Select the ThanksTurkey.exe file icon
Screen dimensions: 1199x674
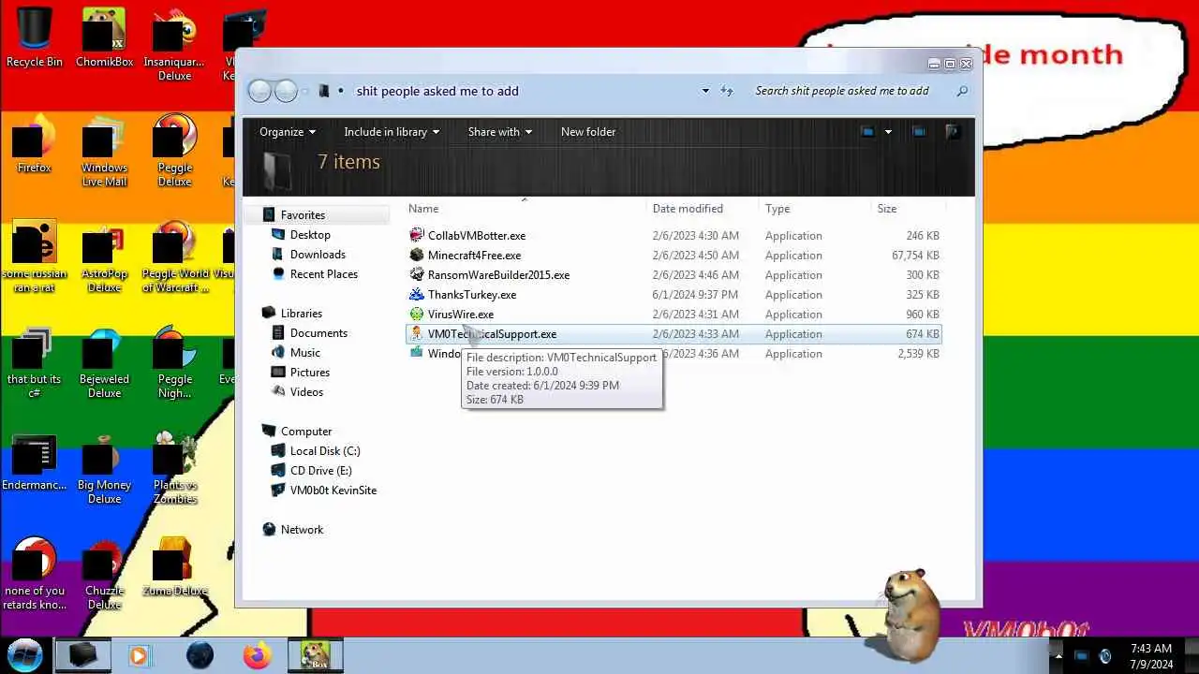click(417, 295)
